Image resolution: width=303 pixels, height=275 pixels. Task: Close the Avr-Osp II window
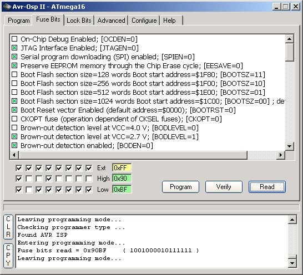[296, 7]
